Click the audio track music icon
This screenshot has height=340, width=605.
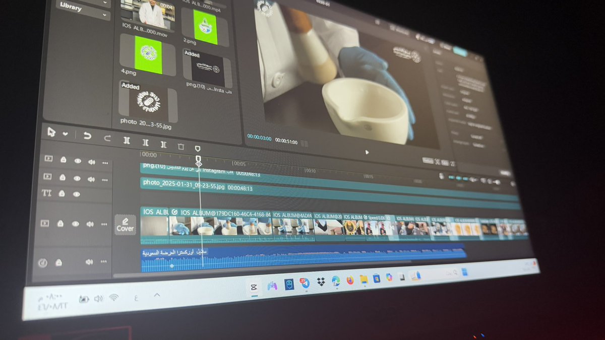(x=43, y=262)
